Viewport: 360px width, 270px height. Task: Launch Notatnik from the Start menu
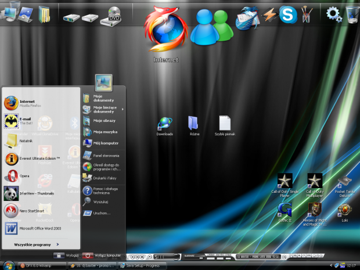(x=41, y=141)
